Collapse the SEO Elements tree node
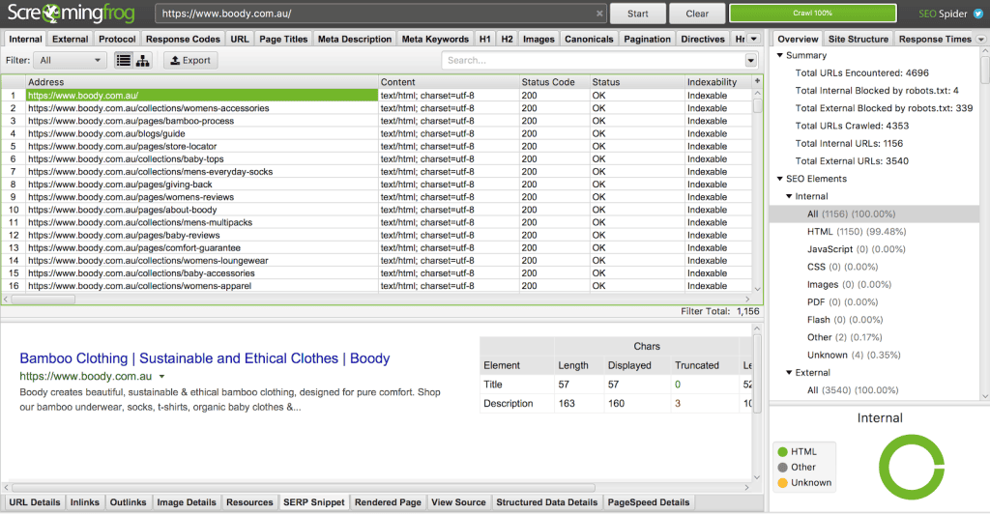Screen dimensions: 990x514 coord(780,179)
